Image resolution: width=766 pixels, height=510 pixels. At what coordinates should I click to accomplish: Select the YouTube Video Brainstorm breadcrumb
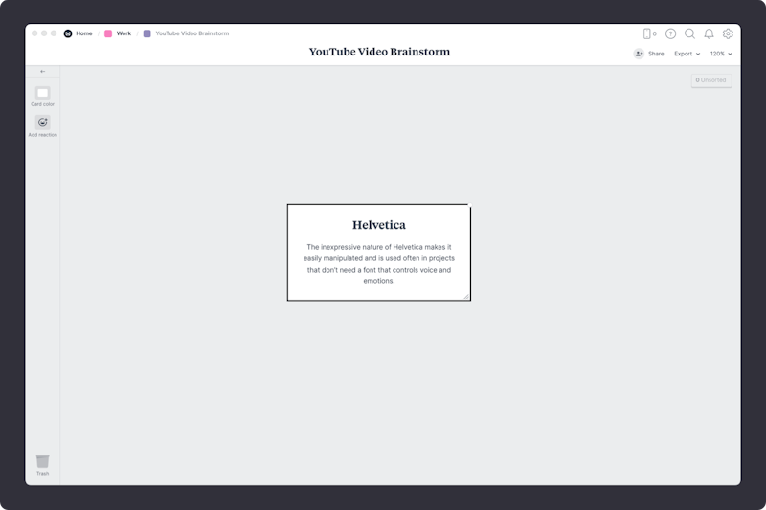pos(191,33)
